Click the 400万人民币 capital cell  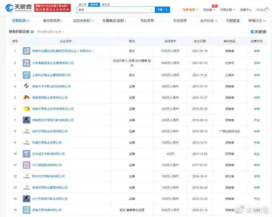[x=170, y=86]
